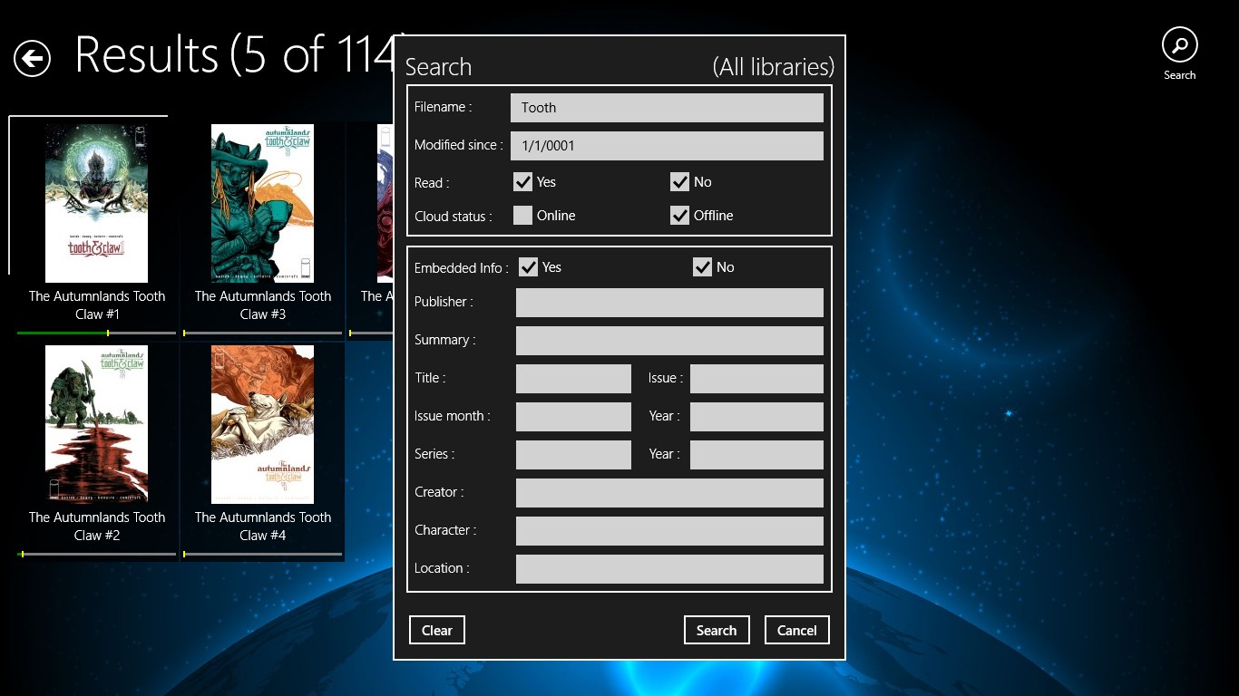Click the Character search field
The width and height of the screenshot is (1239, 696).
[x=668, y=530]
